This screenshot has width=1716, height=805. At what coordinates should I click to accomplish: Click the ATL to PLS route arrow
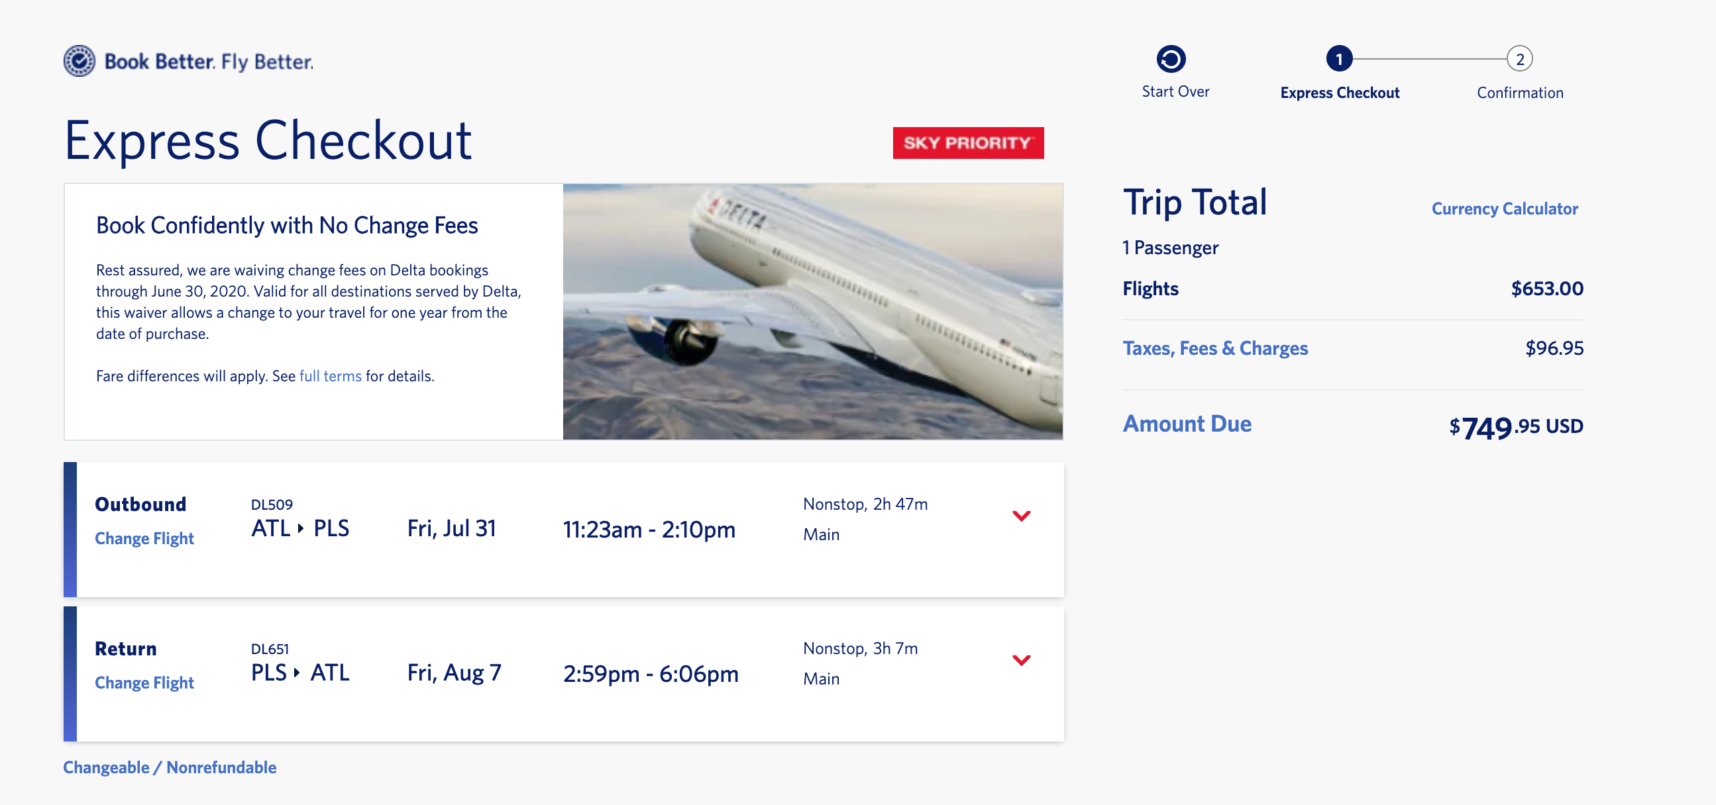point(300,529)
